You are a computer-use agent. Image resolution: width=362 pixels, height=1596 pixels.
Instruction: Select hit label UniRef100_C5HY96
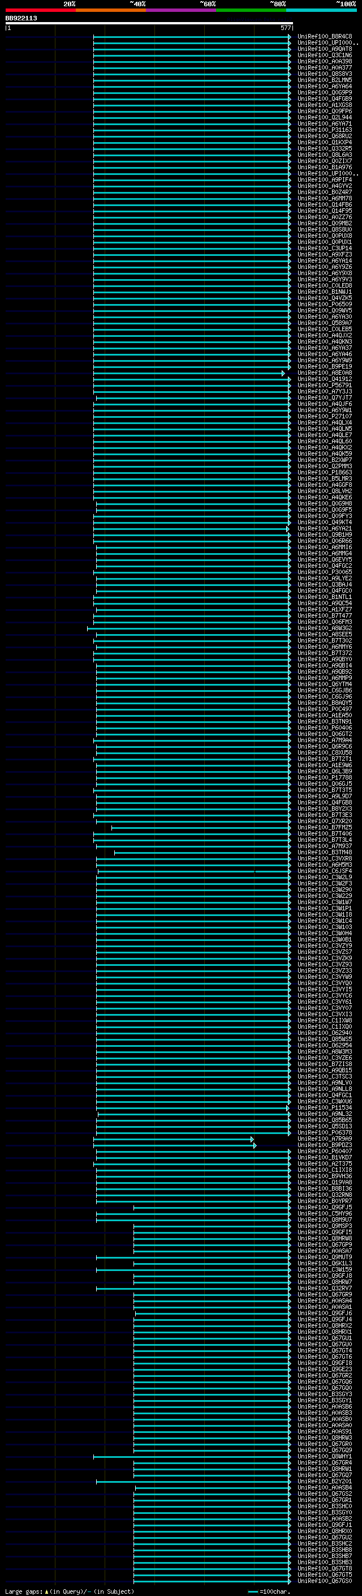coord(325,1213)
